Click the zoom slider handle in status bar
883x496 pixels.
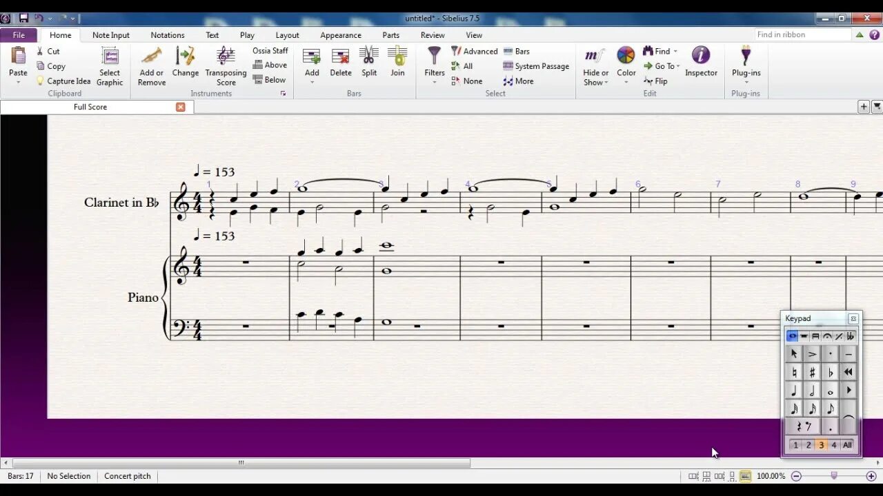pyautogui.click(x=834, y=476)
